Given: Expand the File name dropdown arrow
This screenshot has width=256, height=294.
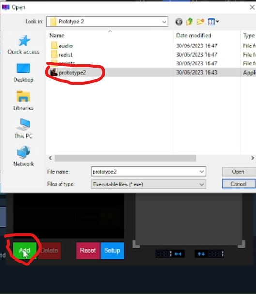Looking at the screenshot, I should pyautogui.click(x=202, y=171).
